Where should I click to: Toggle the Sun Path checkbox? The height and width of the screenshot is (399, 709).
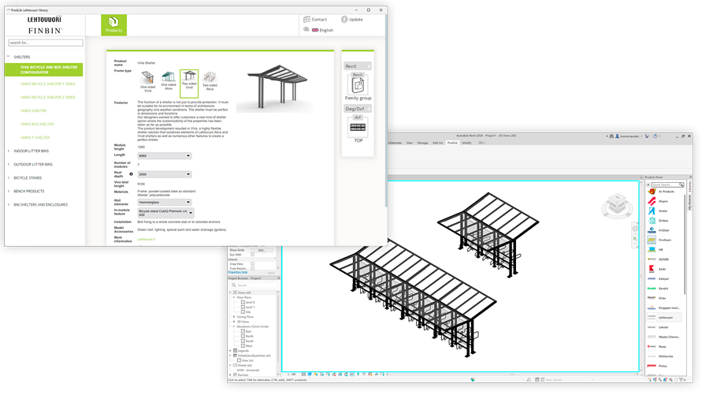[252, 255]
